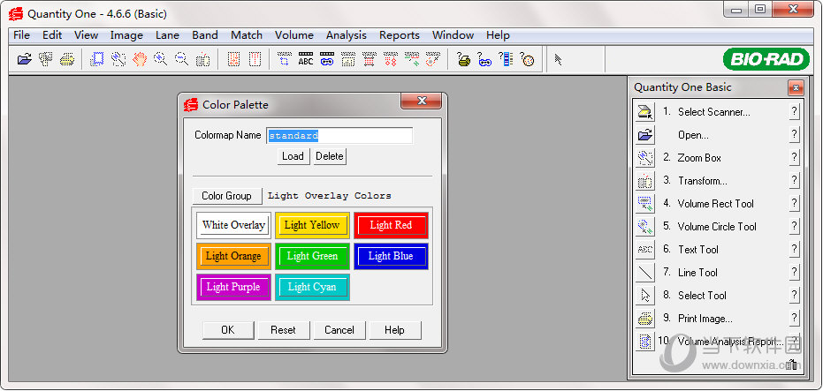Click Load button in Color Palette
The image size is (823, 391).
[x=293, y=156]
